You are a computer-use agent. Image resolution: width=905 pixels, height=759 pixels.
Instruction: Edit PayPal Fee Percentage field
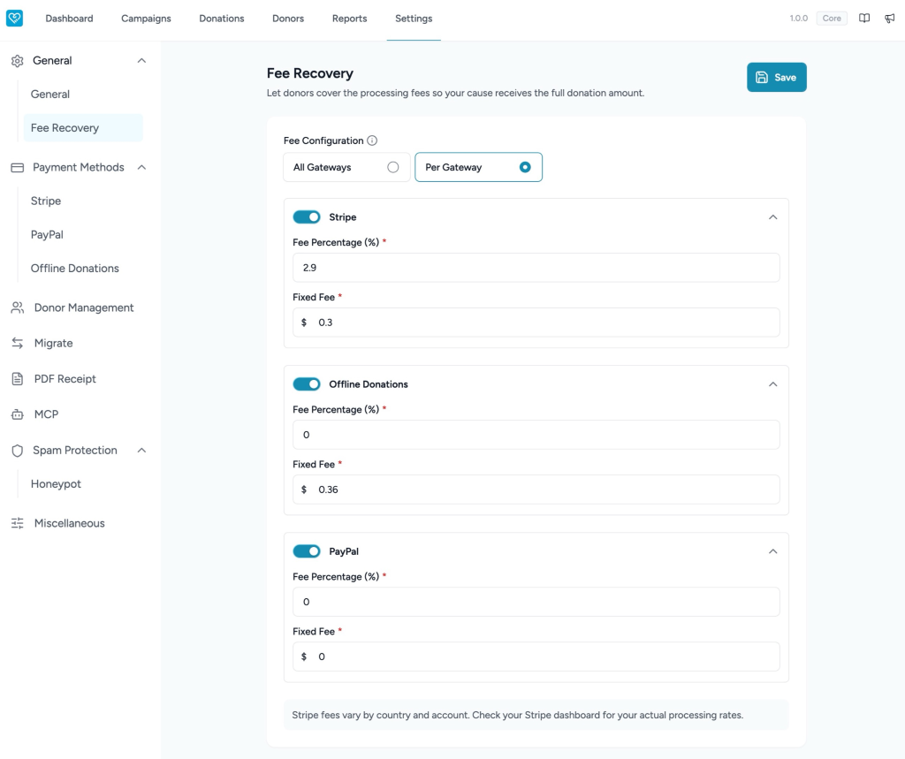[x=536, y=602]
